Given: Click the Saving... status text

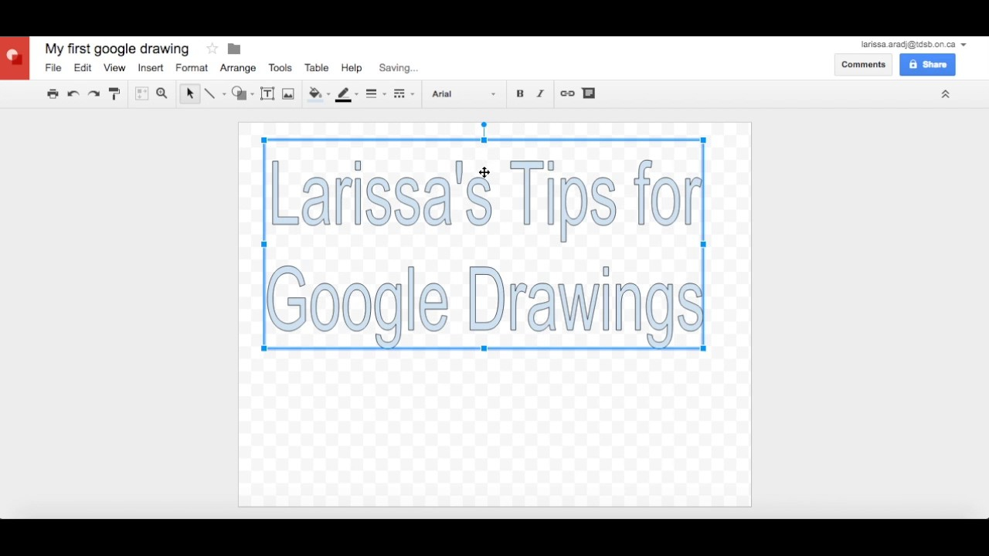Looking at the screenshot, I should [x=398, y=68].
